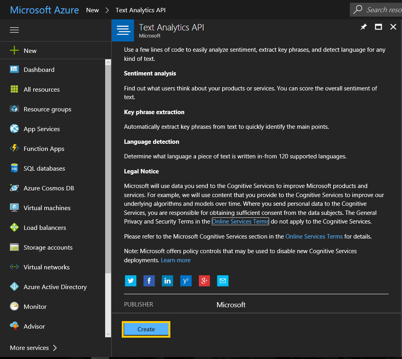Open Azure Cosmos DB menu label

pos(49,188)
